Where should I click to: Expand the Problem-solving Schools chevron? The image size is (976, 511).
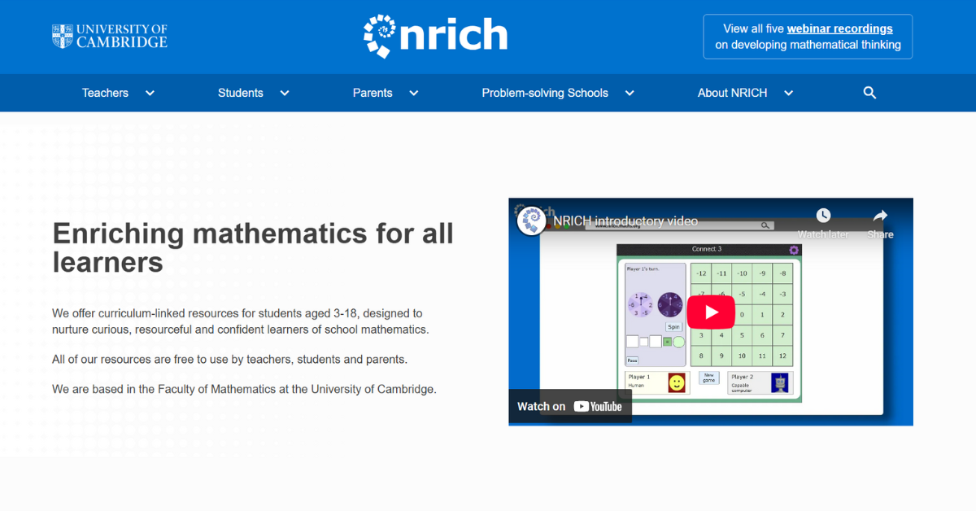(x=630, y=93)
